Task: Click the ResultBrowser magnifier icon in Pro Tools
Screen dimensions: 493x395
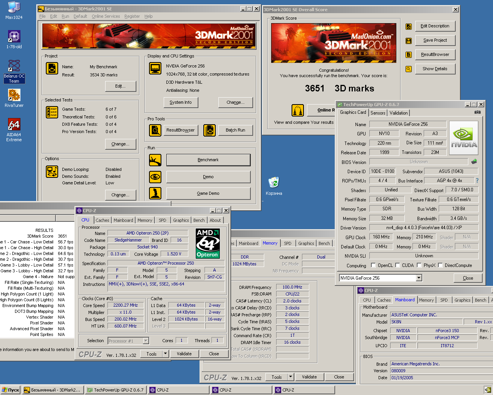Action: [155, 130]
